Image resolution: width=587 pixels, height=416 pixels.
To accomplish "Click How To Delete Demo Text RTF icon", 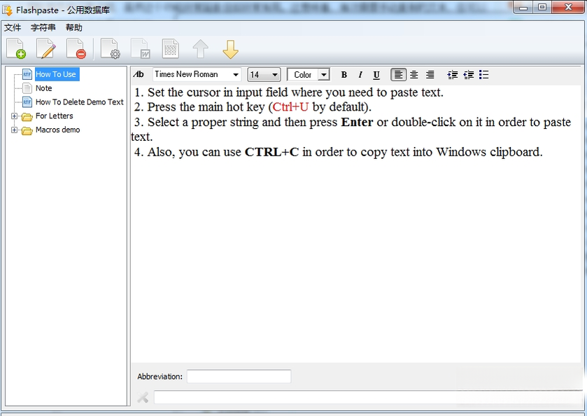I will [x=27, y=102].
